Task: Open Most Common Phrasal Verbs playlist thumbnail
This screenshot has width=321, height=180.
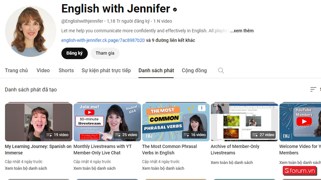Action: [176, 122]
